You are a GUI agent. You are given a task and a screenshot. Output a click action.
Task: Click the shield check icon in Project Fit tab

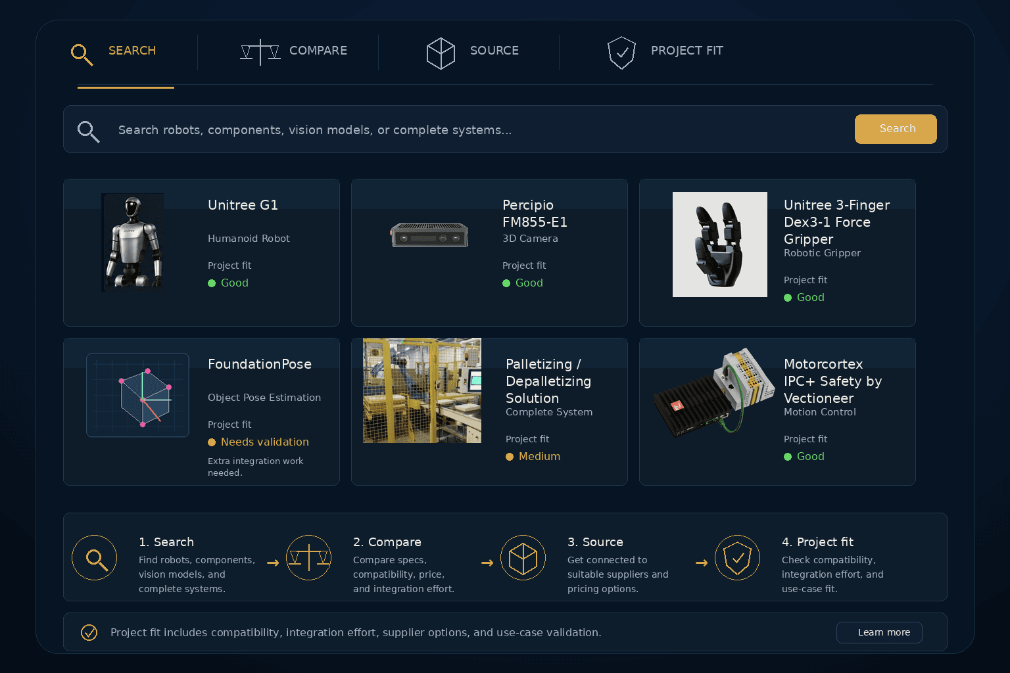pyautogui.click(x=621, y=53)
